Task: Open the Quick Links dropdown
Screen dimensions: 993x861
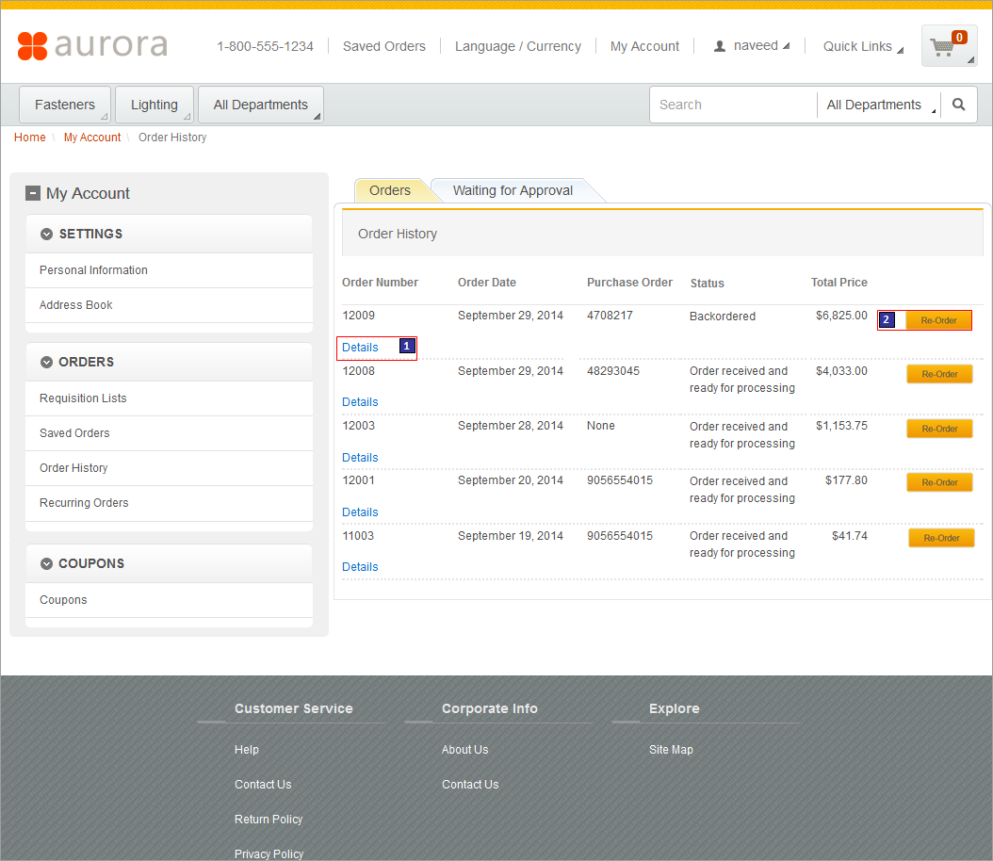Action: tap(862, 46)
